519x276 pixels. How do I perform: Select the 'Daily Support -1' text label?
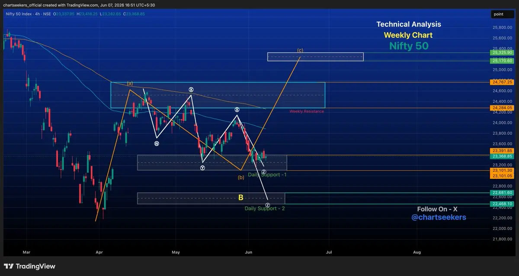tap(267, 174)
